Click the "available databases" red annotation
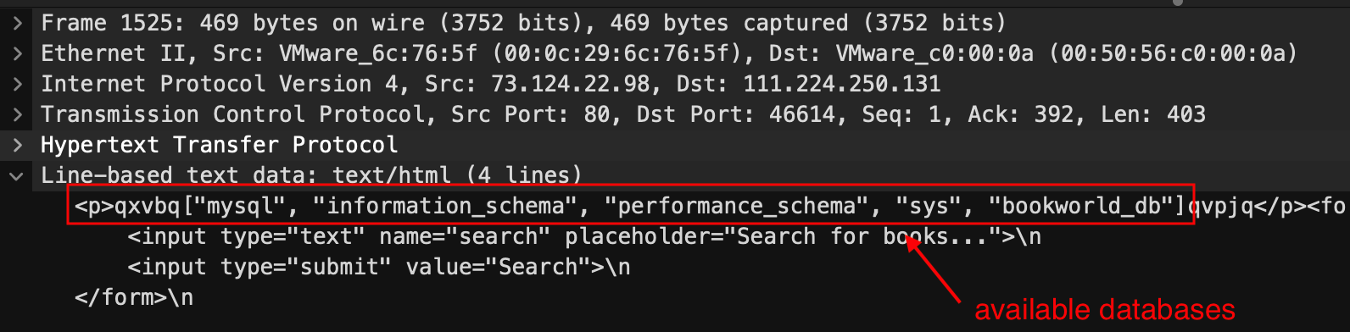The image size is (1350, 332). pyautogui.click(x=1104, y=310)
